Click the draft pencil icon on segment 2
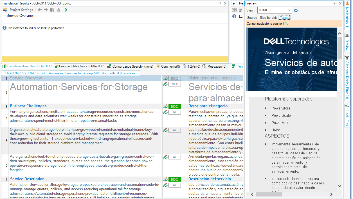 pos(165,84)
